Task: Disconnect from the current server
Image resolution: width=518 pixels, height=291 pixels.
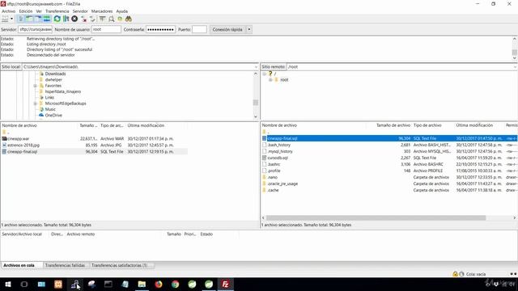Action: (x=84, y=19)
